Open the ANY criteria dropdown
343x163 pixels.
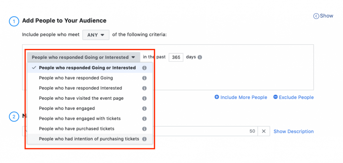96,35
